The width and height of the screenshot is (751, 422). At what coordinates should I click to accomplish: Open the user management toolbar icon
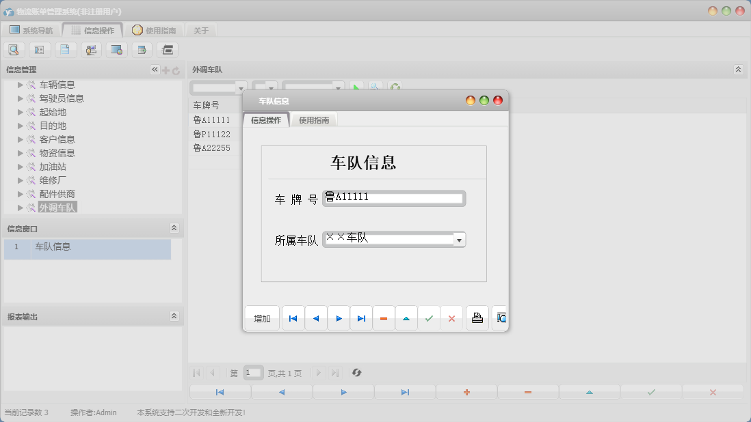[91, 49]
